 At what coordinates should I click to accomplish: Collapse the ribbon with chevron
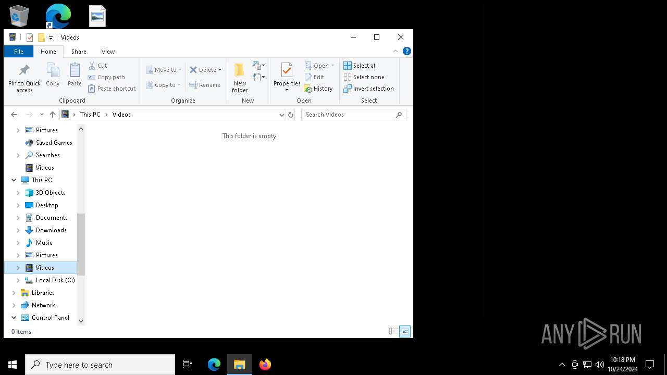point(396,51)
